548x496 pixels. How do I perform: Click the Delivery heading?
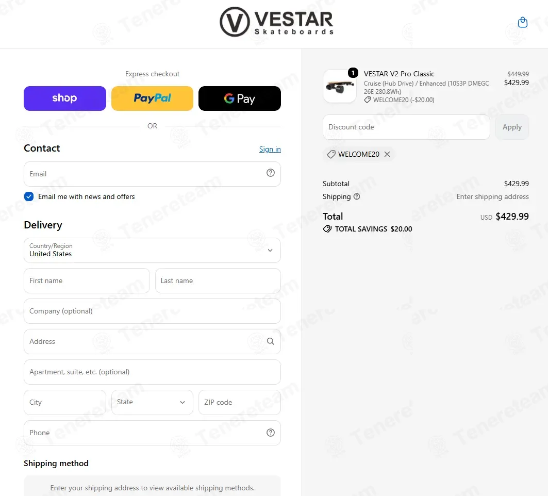(x=43, y=225)
